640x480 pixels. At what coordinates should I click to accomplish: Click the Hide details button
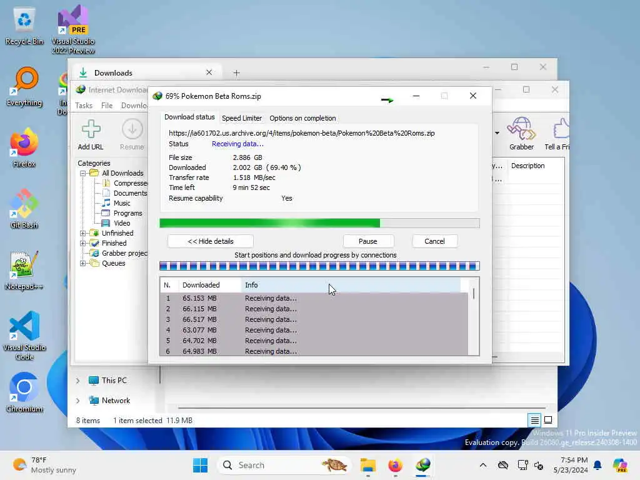(211, 241)
